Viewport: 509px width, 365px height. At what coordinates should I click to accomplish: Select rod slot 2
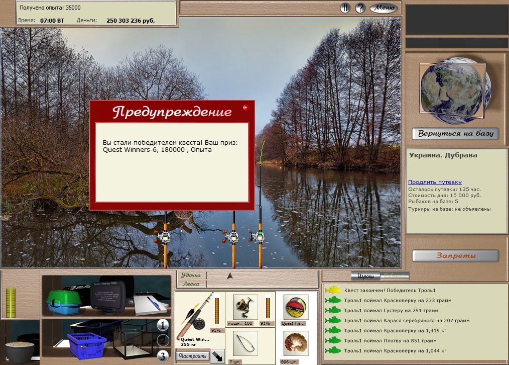[163, 340]
